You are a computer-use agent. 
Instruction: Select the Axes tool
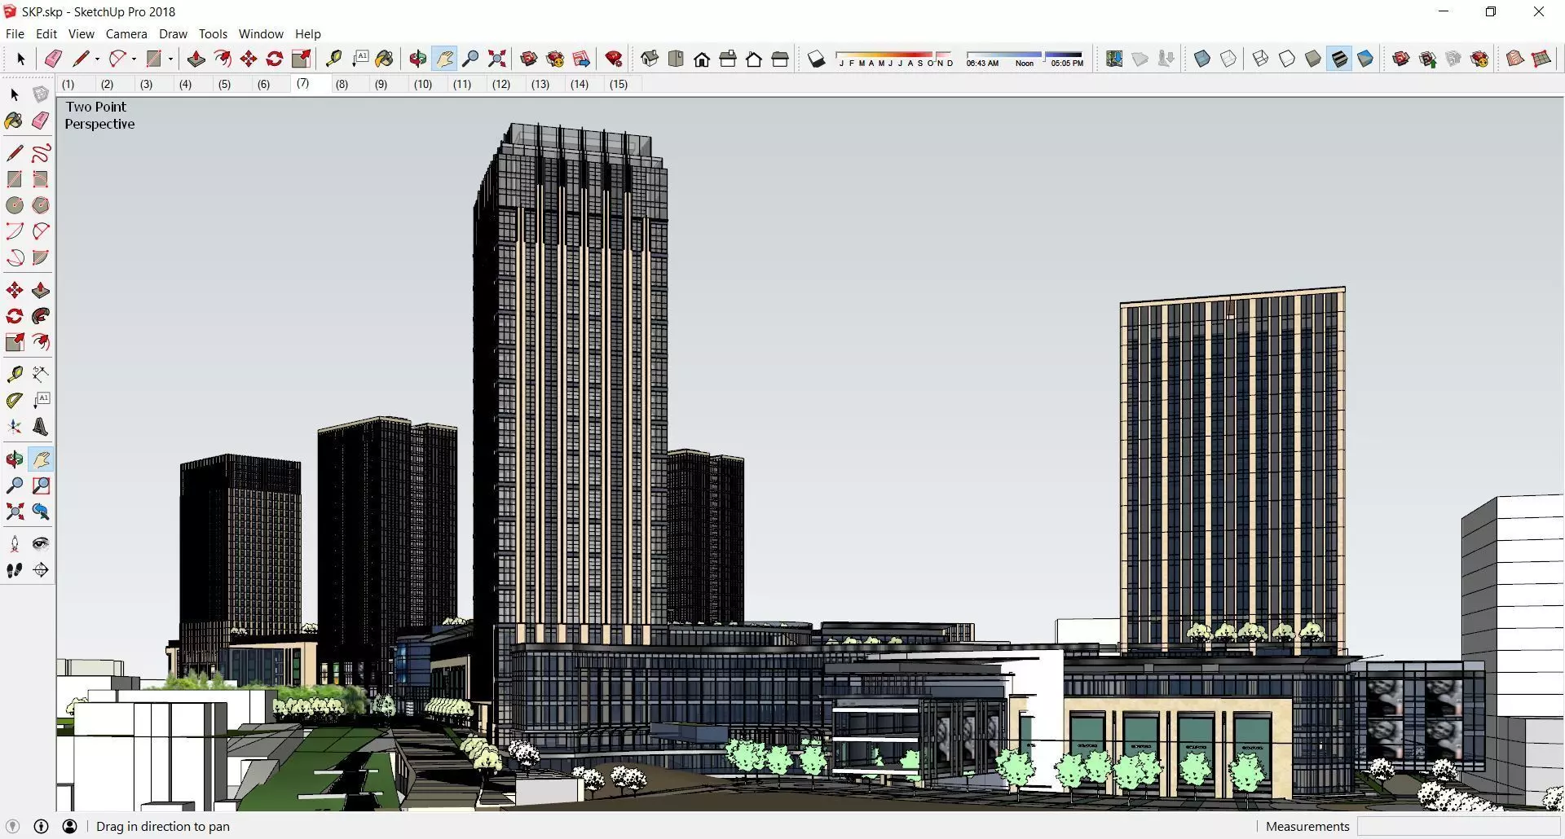(15, 427)
